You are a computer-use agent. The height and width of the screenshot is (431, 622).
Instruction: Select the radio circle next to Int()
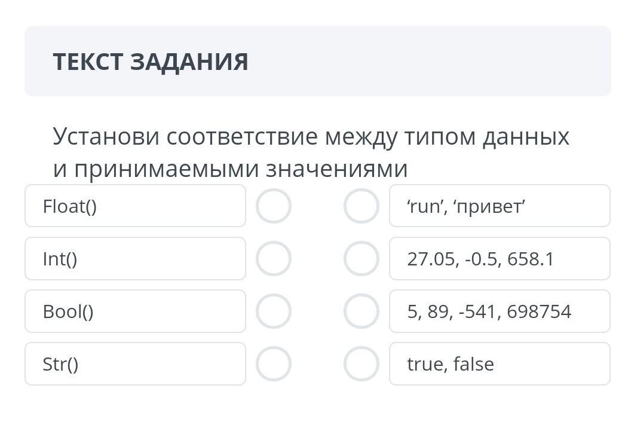274,259
